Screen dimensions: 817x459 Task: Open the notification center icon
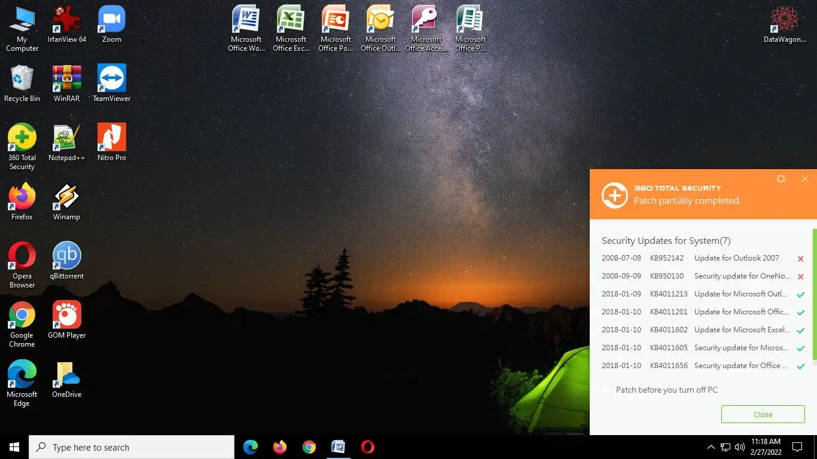coord(797,447)
